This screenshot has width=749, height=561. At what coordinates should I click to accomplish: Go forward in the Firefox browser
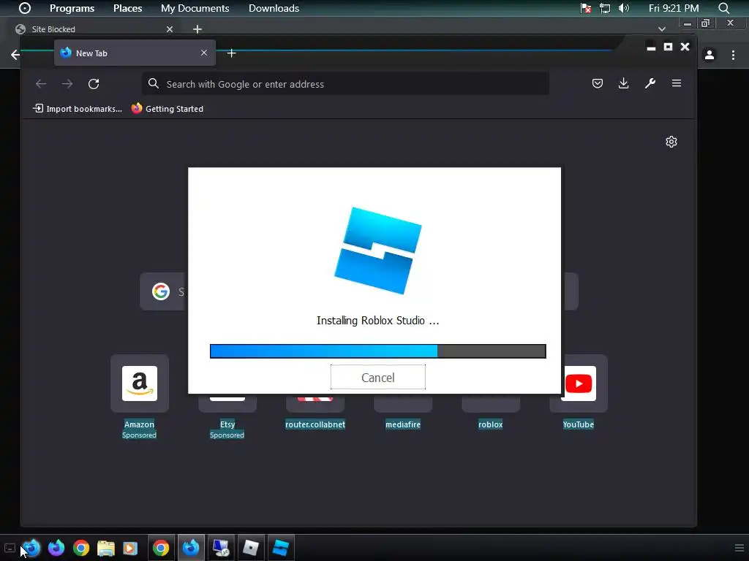[x=67, y=84]
